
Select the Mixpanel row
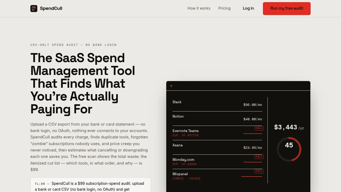pyautogui.click(x=217, y=176)
